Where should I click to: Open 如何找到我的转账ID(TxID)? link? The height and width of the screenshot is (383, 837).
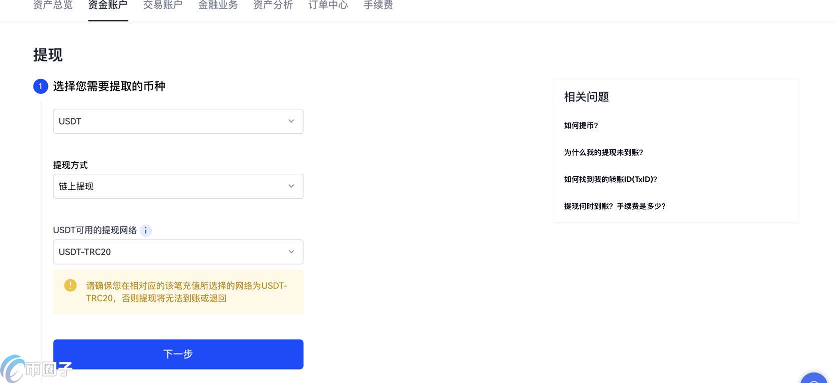[x=610, y=179]
